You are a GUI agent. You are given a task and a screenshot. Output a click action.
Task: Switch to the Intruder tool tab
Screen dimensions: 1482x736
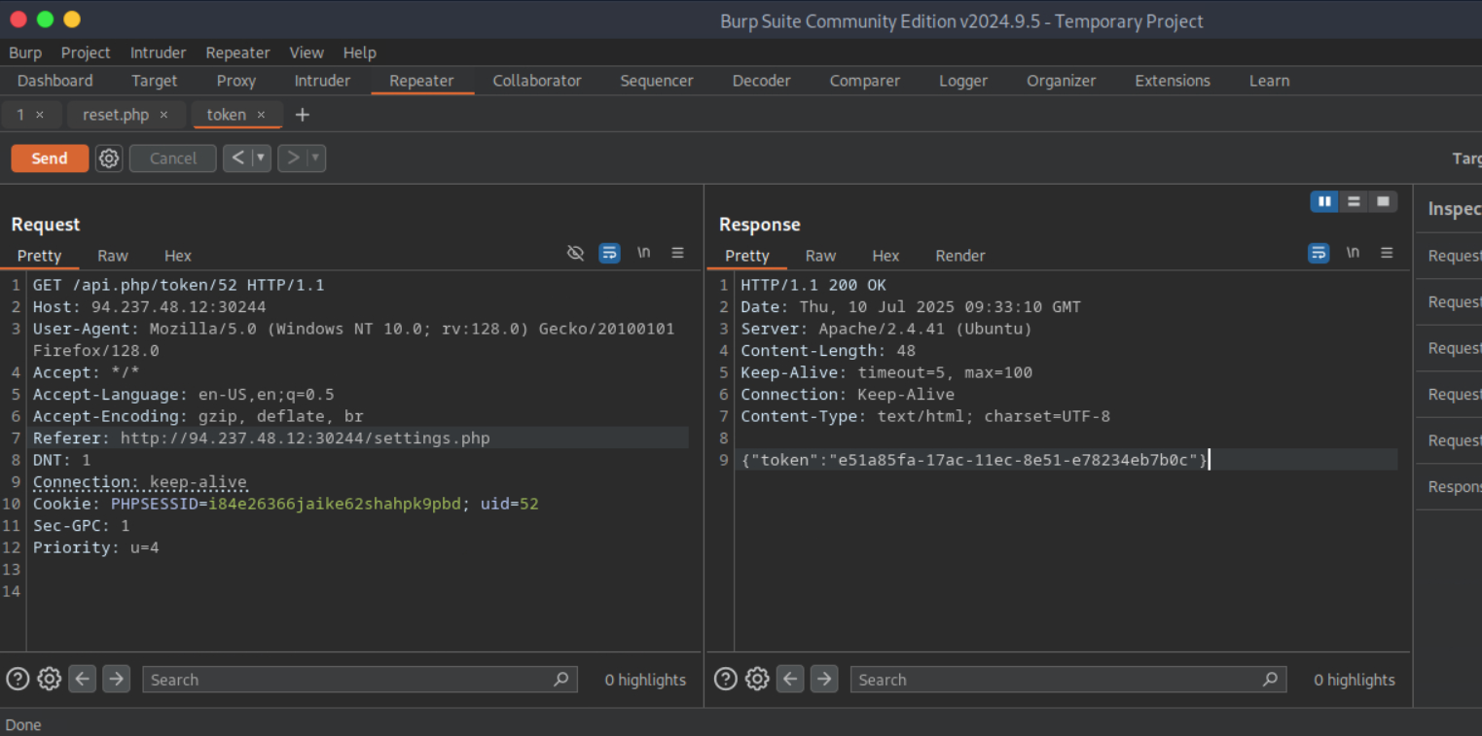coord(322,81)
